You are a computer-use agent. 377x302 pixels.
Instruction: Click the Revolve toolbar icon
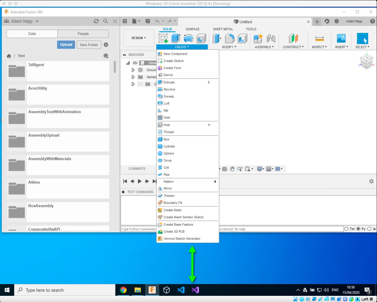pos(188,39)
